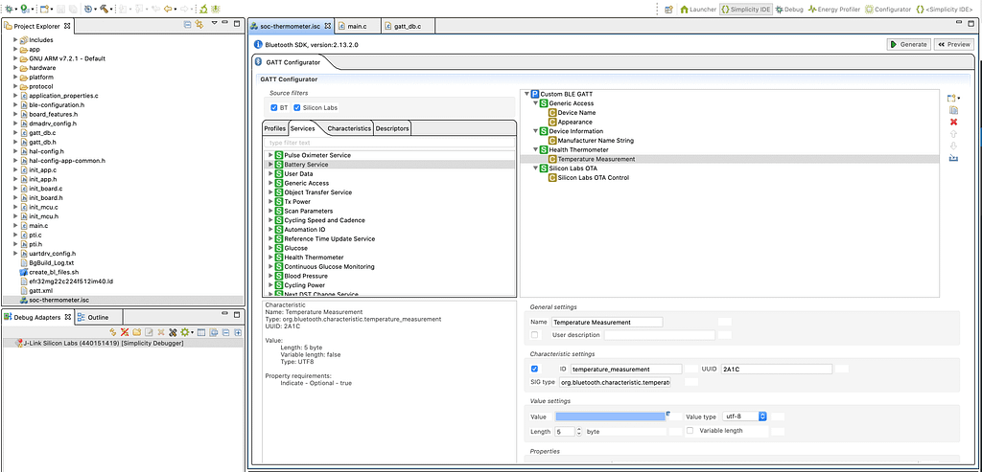Collapse the Custom BLE GATT root node
The height and width of the screenshot is (472, 982).
(x=526, y=94)
